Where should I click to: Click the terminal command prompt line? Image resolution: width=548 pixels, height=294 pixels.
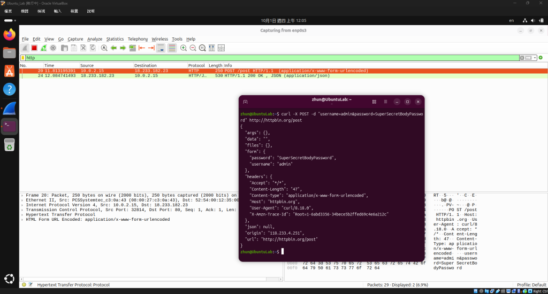point(261,252)
